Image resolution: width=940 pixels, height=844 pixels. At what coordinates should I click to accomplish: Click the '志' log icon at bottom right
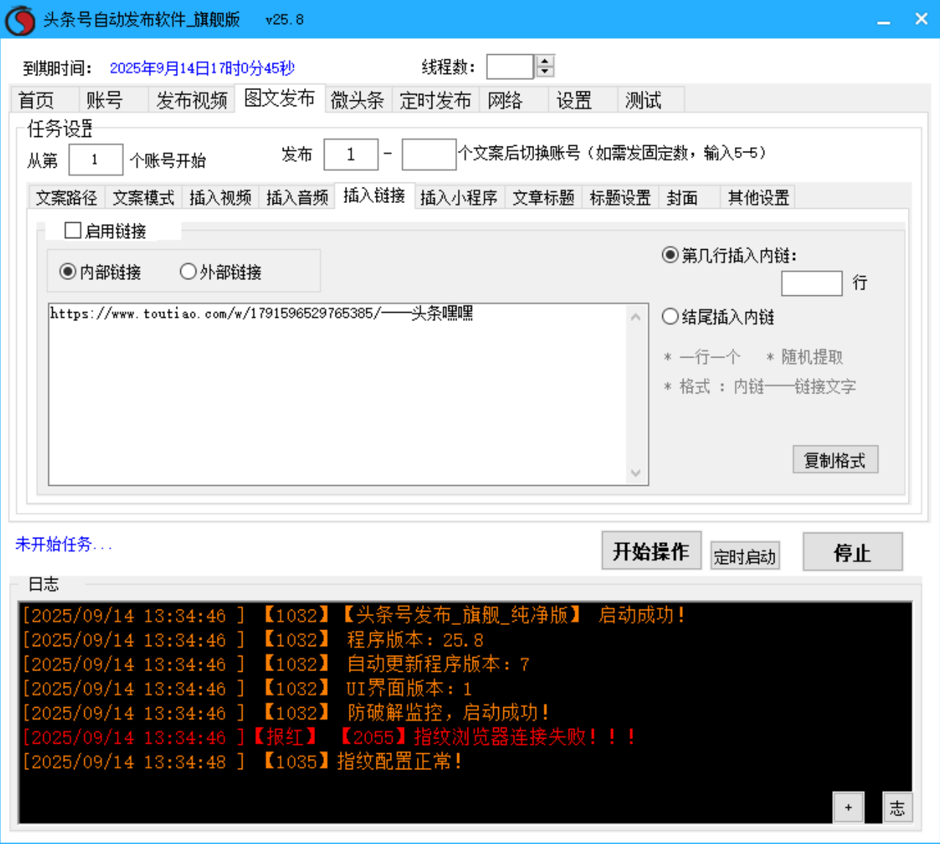tap(898, 807)
